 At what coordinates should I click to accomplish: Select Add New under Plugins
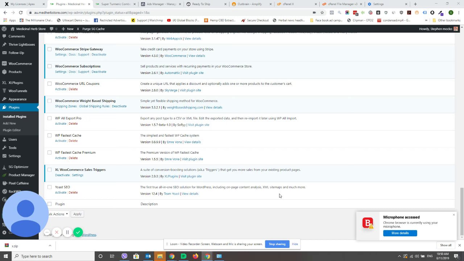9,123
